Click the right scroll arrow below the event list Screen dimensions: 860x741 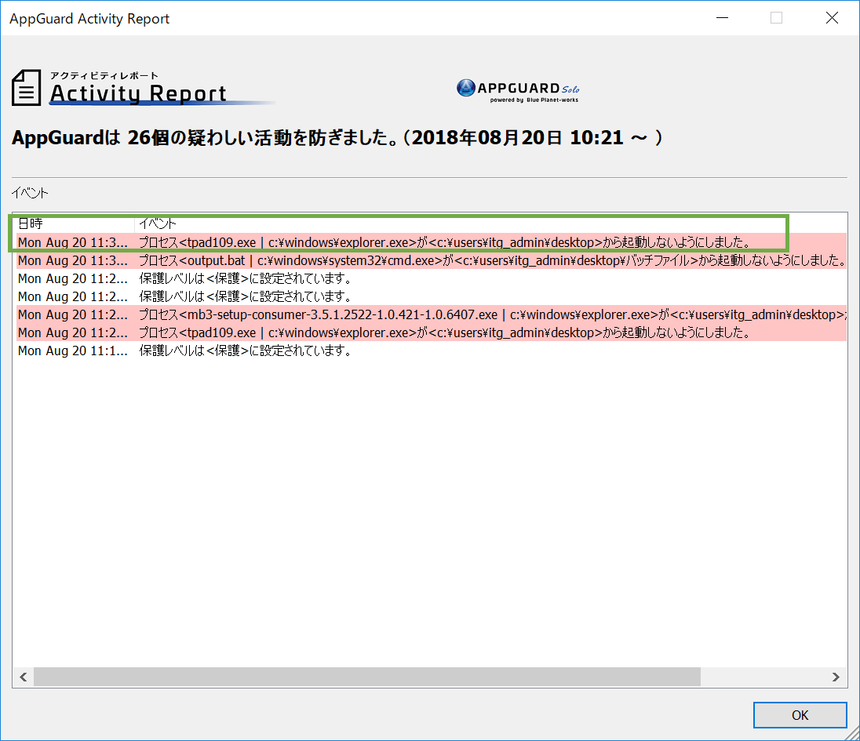[x=837, y=677]
